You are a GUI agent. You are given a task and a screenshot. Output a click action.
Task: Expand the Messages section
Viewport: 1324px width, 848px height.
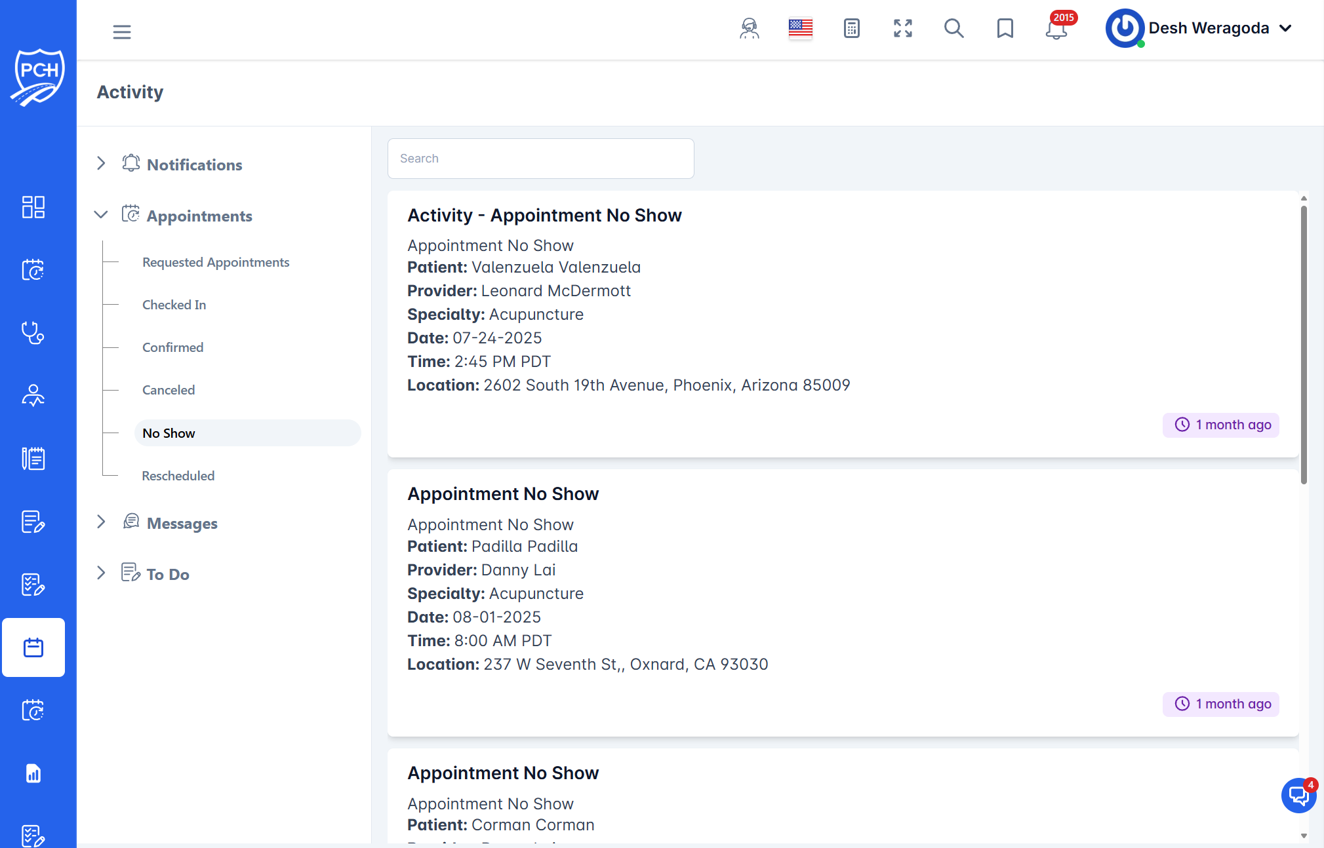[x=101, y=522]
